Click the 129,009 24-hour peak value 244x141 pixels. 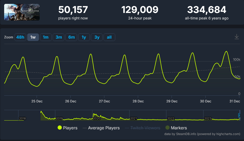point(140,10)
